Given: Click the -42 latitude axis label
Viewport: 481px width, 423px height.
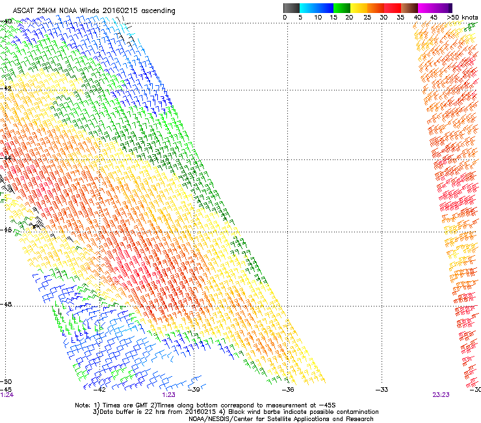Looking at the screenshot, I should 6,89.
